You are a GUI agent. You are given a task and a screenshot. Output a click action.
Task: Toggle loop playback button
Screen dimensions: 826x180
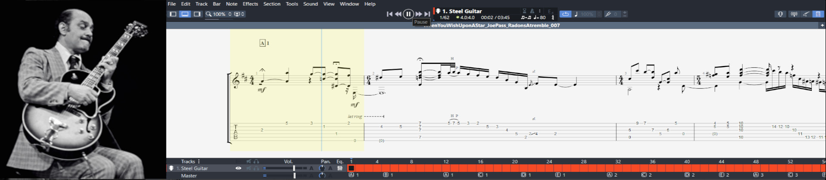tap(565, 14)
